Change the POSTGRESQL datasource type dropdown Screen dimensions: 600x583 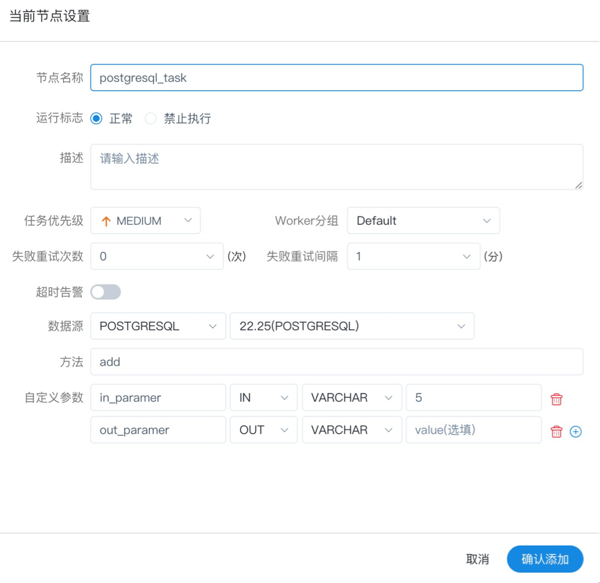[x=158, y=326]
